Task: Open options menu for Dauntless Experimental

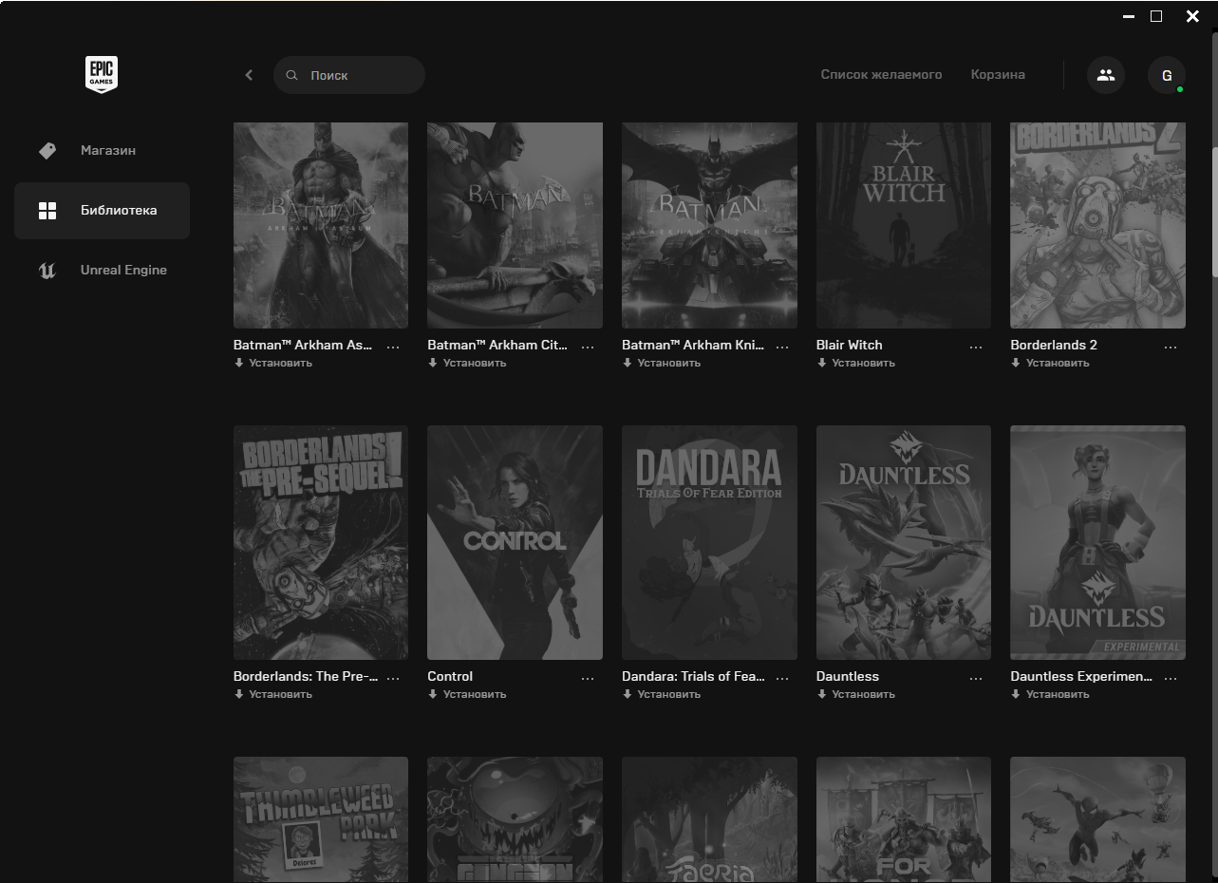Action: tap(1171, 679)
